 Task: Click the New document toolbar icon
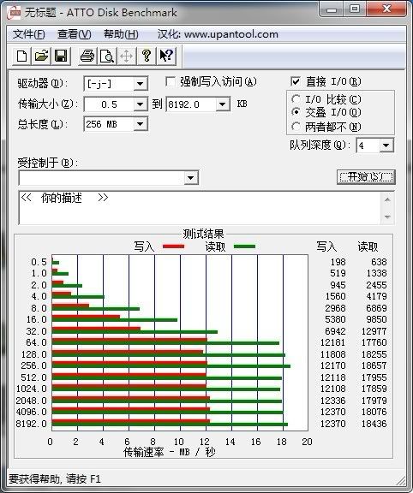click(21, 56)
